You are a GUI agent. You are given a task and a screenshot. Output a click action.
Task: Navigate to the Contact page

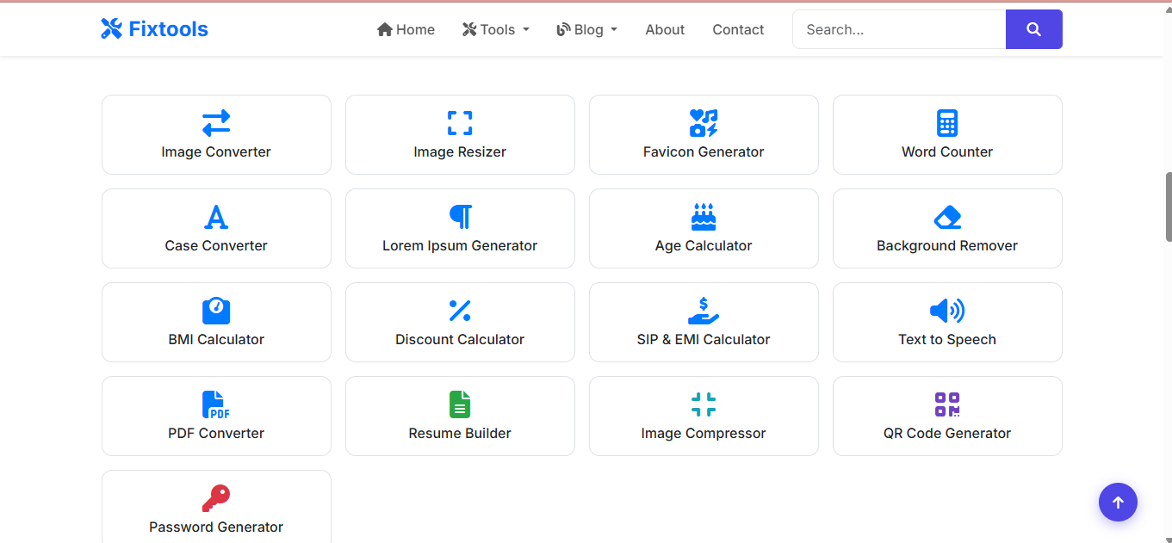pos(738,29)
